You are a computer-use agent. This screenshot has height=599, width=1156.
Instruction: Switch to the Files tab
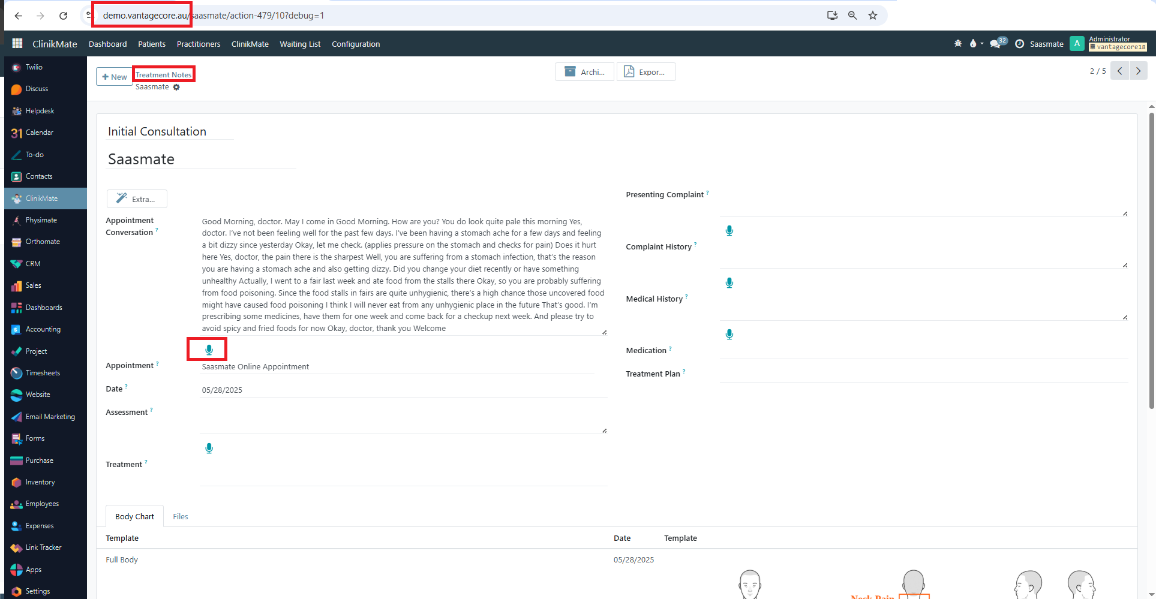click(x=180, y=516)
